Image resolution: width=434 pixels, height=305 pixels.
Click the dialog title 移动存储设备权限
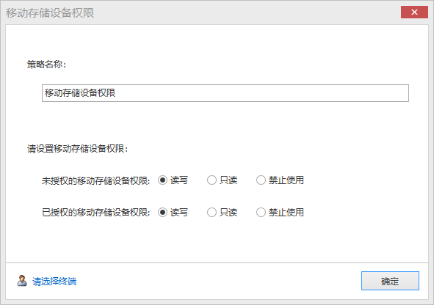pos(50,13)
